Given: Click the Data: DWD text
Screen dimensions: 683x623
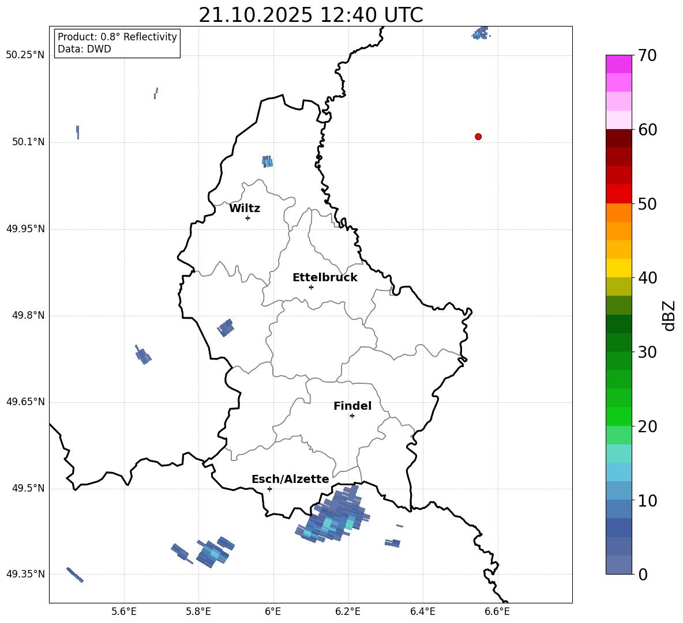Looking at the screenshot, I should click(x=84, y=49).
